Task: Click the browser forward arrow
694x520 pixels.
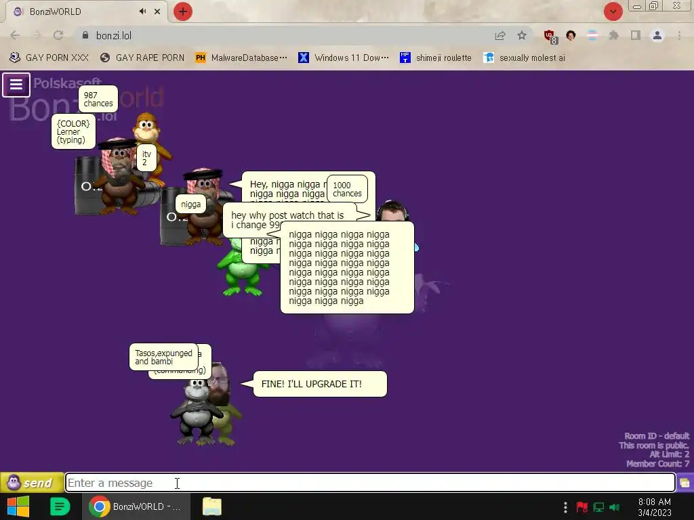Action: point(37,35)
